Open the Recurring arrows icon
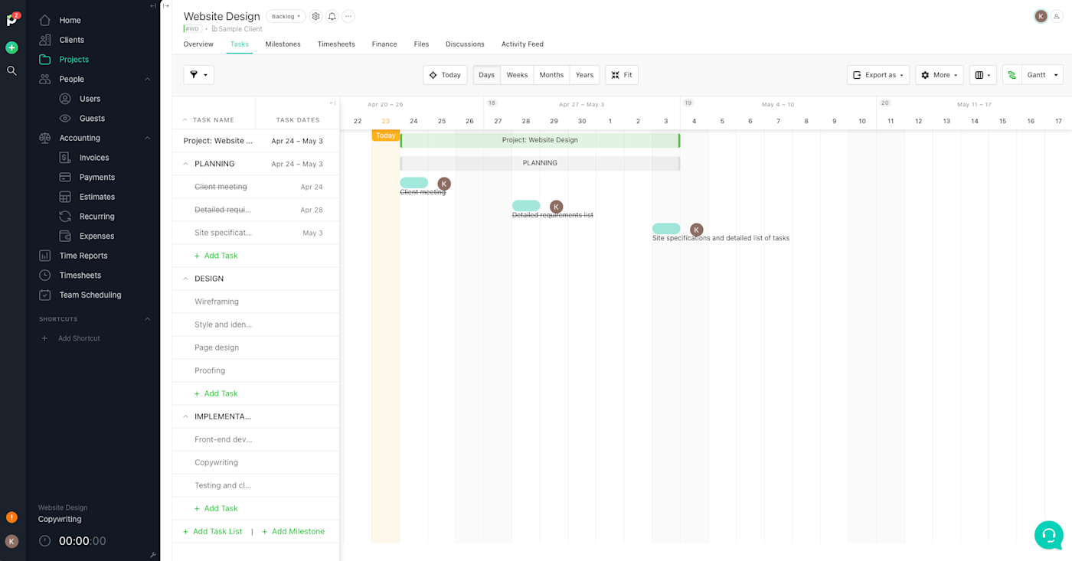Viewport: 1072px width, 561px height. 65,217
